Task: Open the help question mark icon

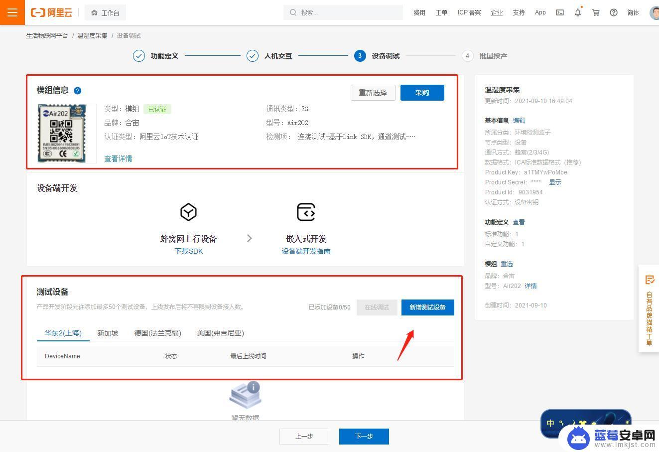Action: 614,12
